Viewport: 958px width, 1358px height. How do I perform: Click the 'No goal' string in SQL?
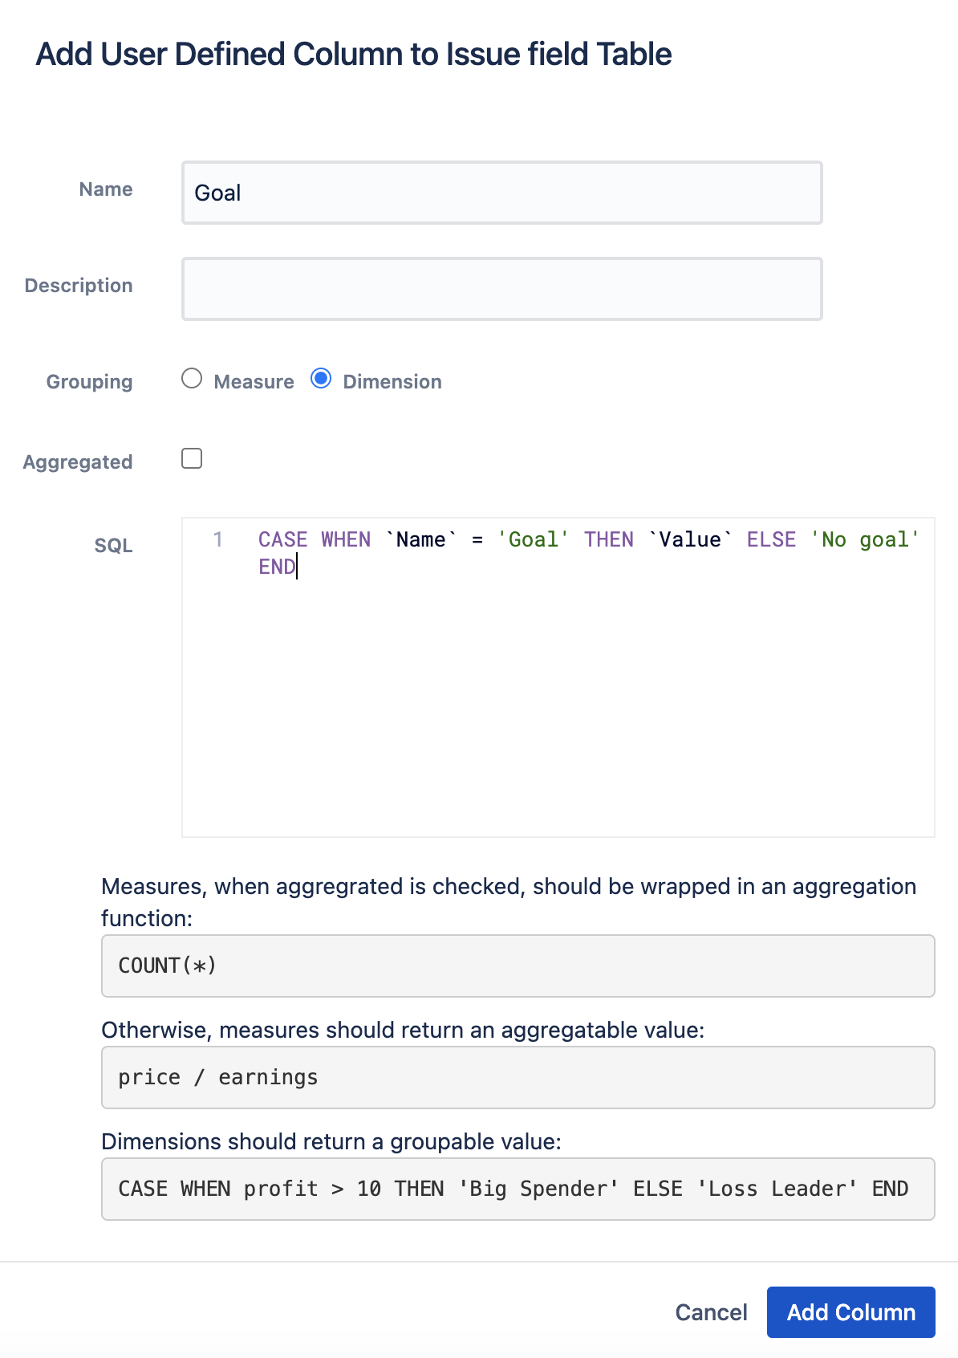tap(865, 539)
